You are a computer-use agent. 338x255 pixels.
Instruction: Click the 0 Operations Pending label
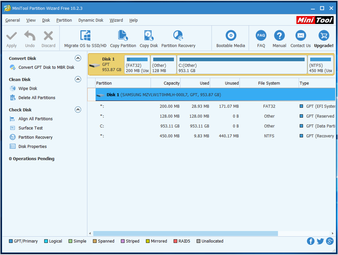click(x=31, y=159)
